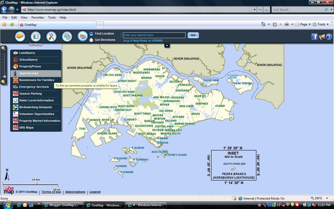The image size is (334, 209).
Task: Open the Terms of Use link
Action: coord(51,192)
